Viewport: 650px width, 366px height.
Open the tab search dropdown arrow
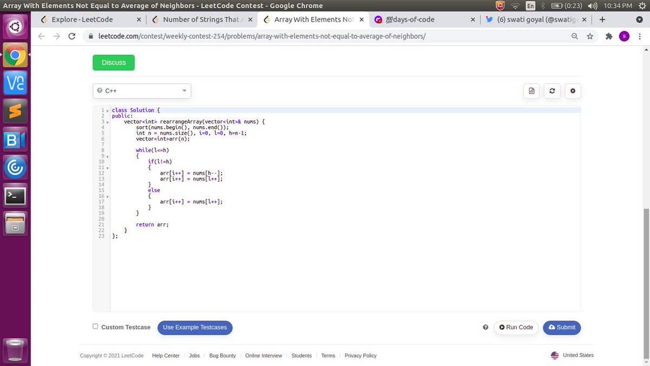639,20
